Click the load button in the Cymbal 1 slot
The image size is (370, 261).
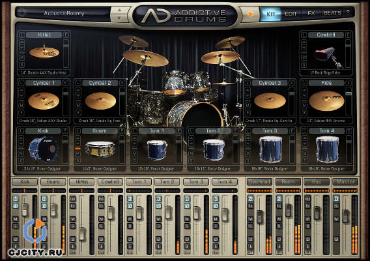coord(21,83)
